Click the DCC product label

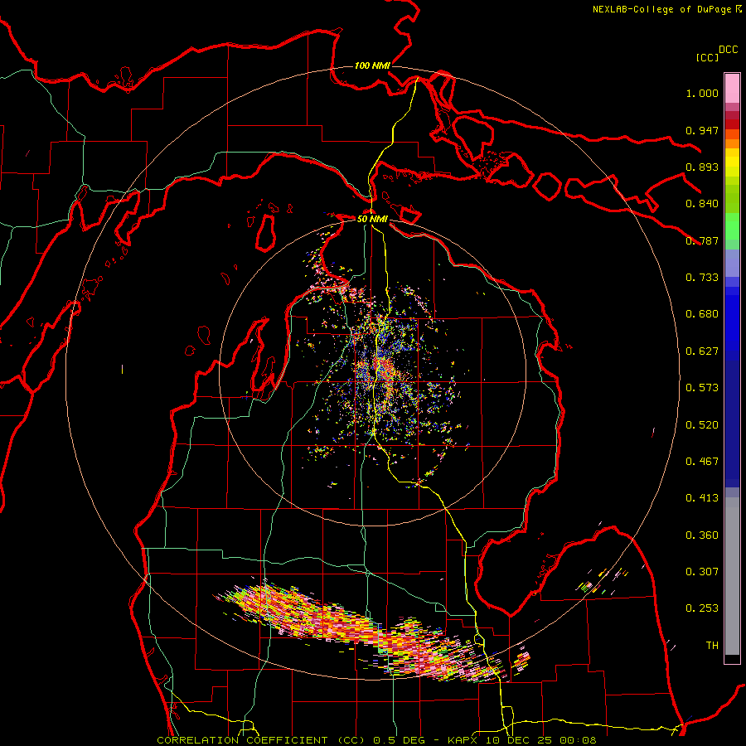tap(728, 50)
